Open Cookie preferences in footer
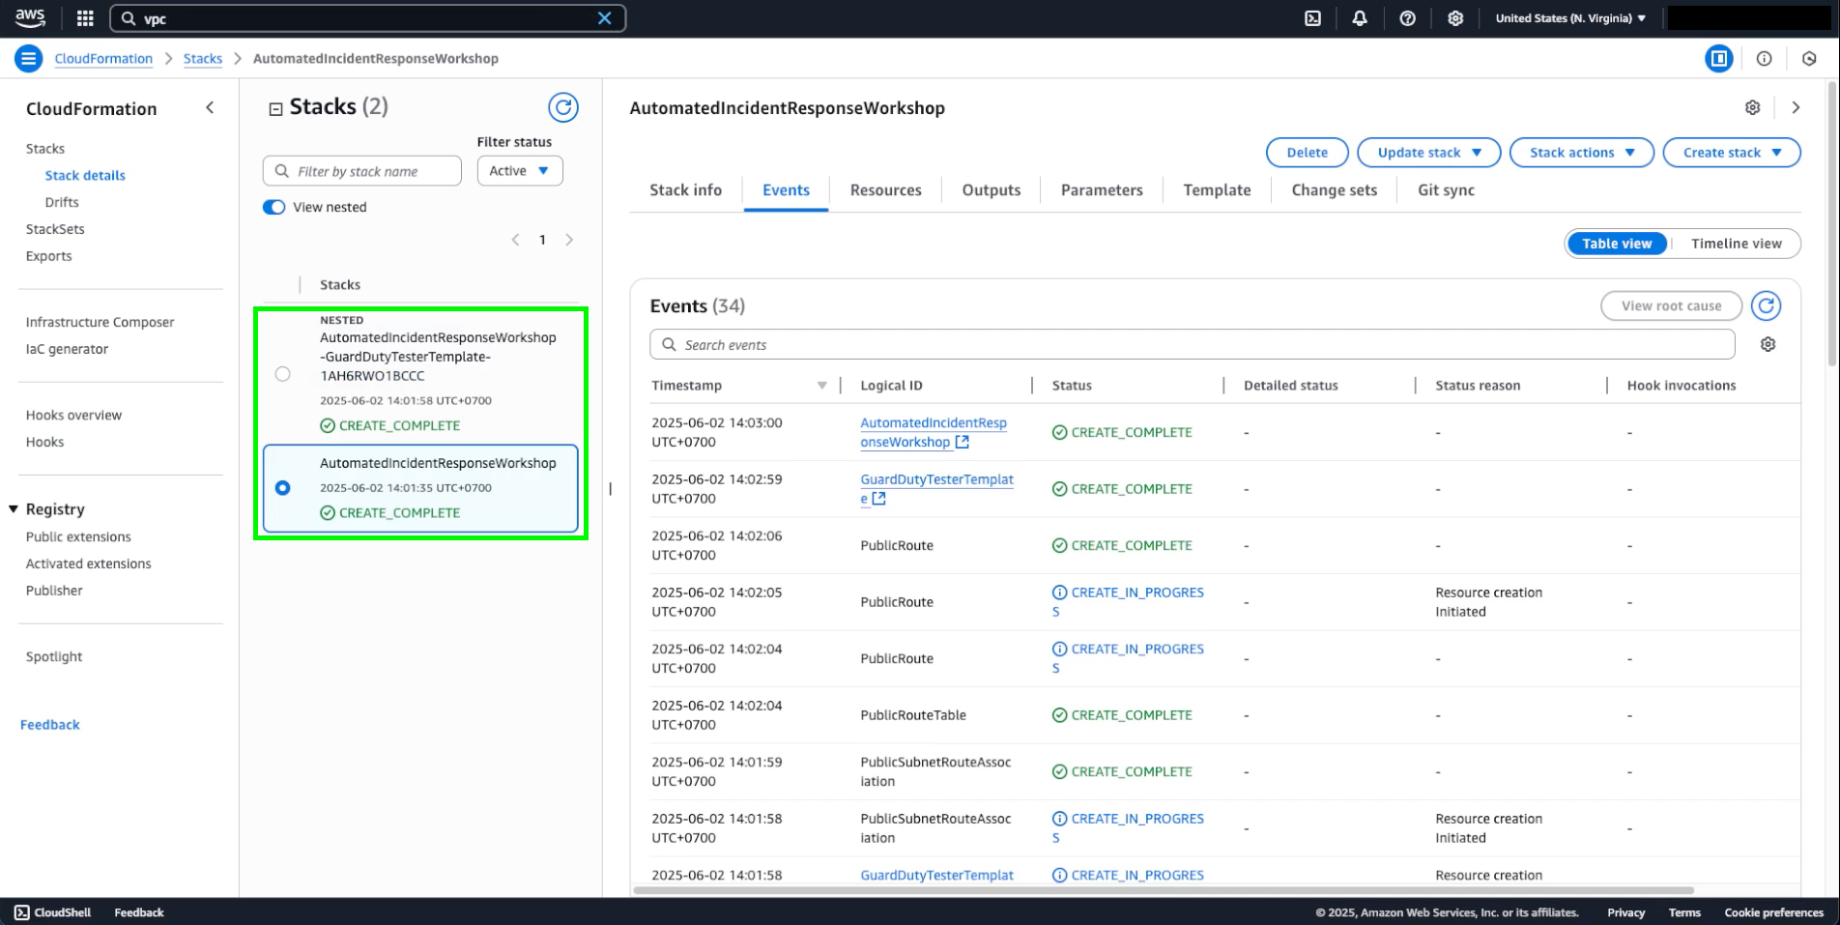1840x925 pixels. point(1773,912)
